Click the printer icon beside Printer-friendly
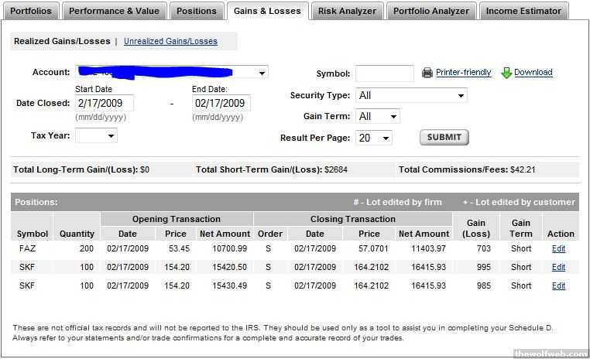This screenshot has width=590, height=359. click(427, 73)
